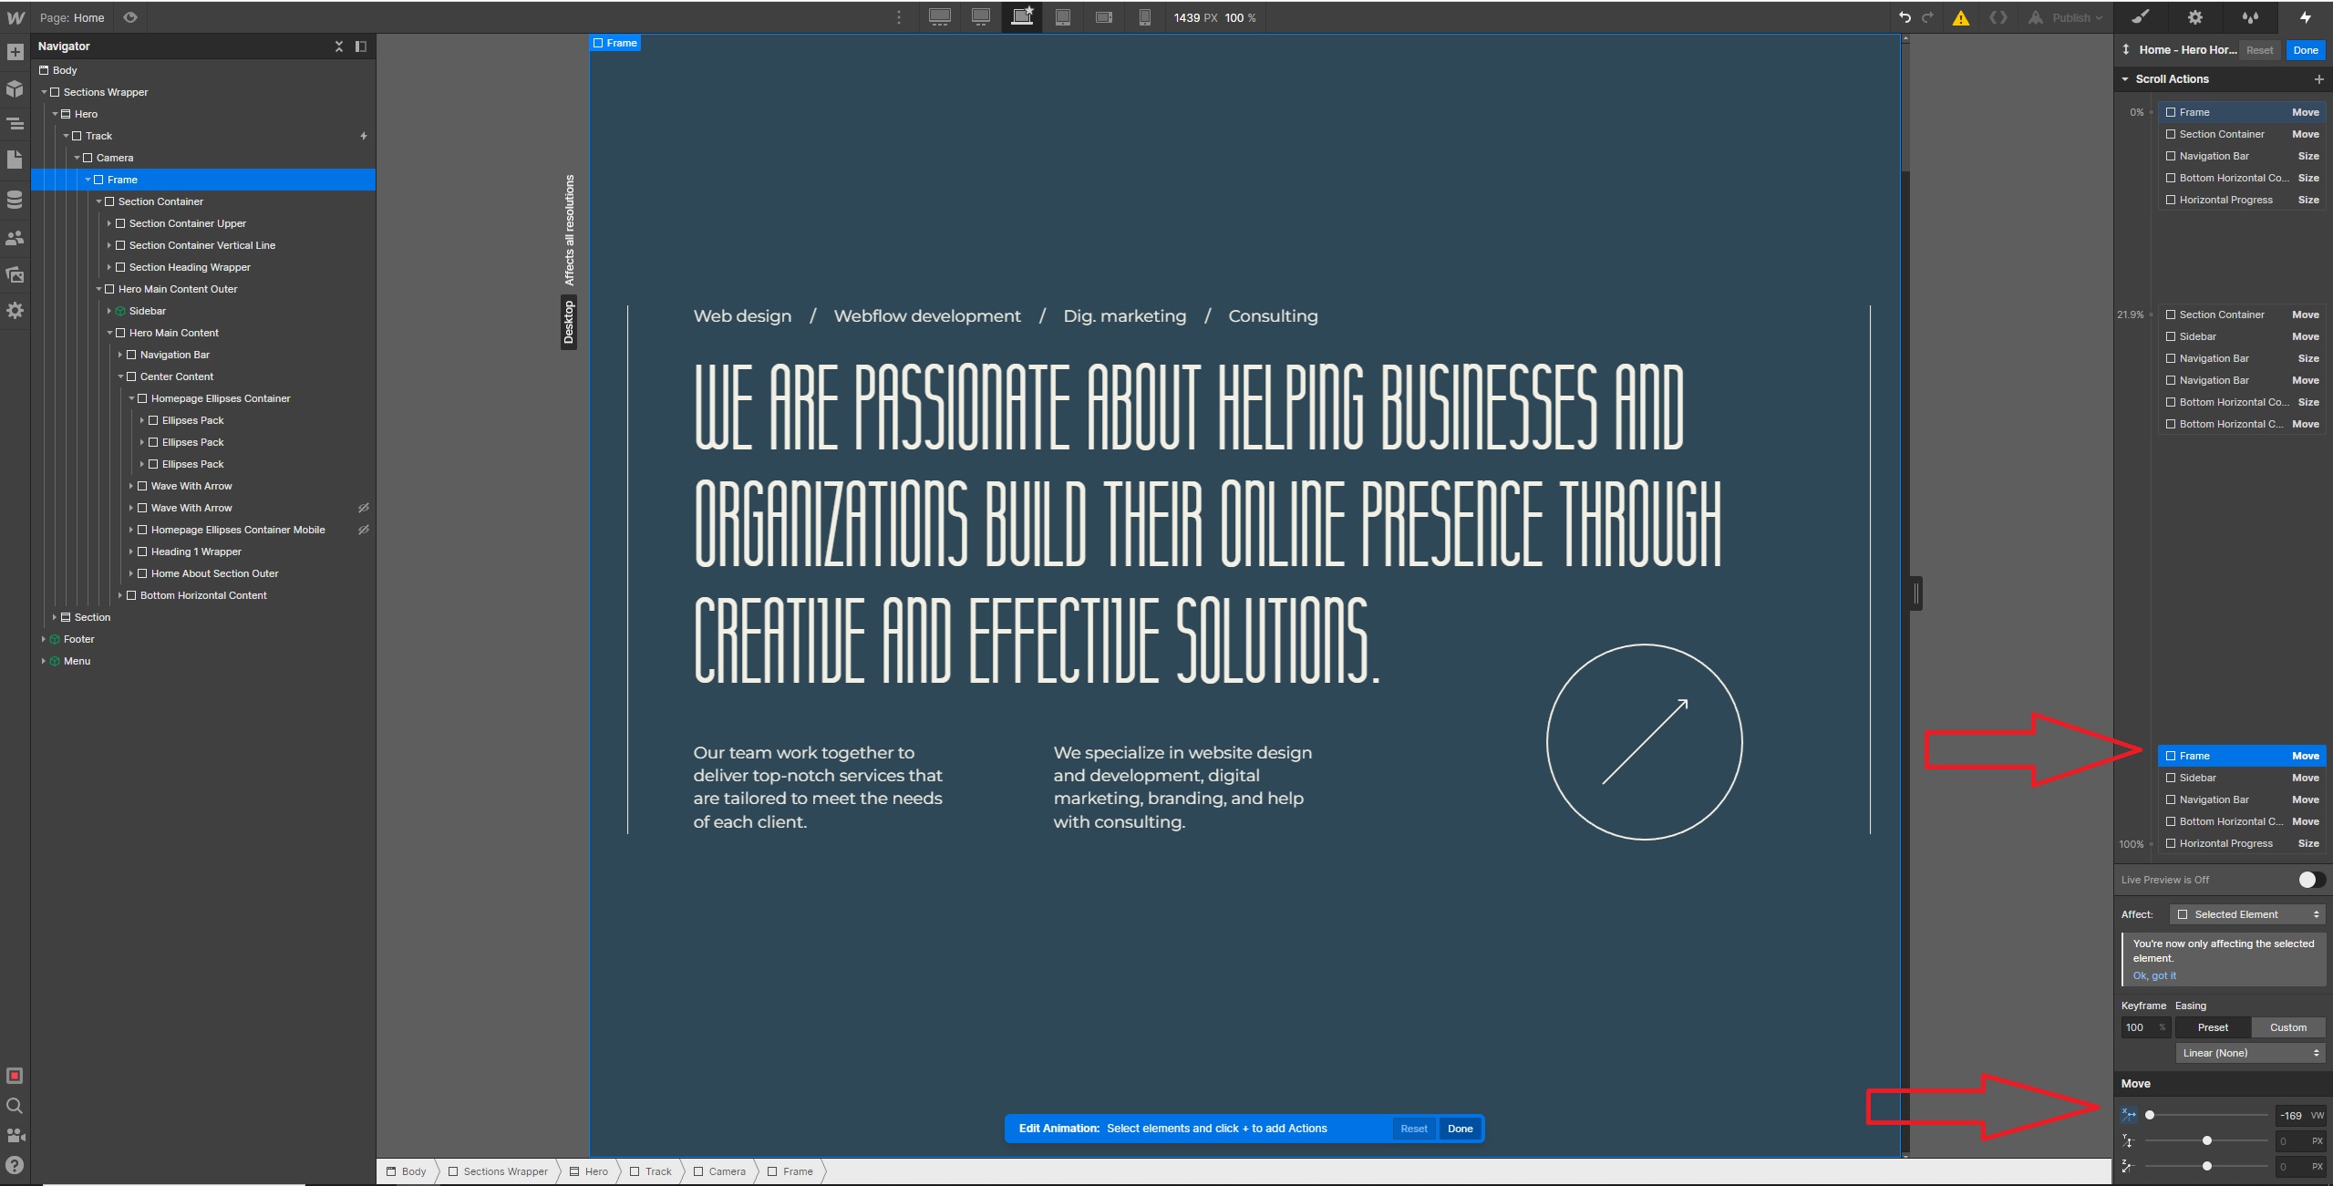
Task: Open the CMS Collections panel
Action: tap(15, 200)
